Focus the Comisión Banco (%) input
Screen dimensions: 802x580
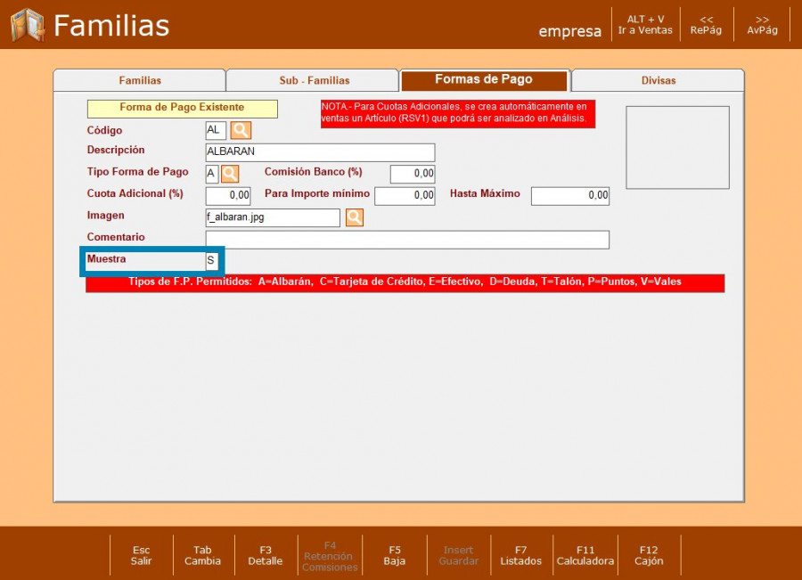tap(412, 174)
